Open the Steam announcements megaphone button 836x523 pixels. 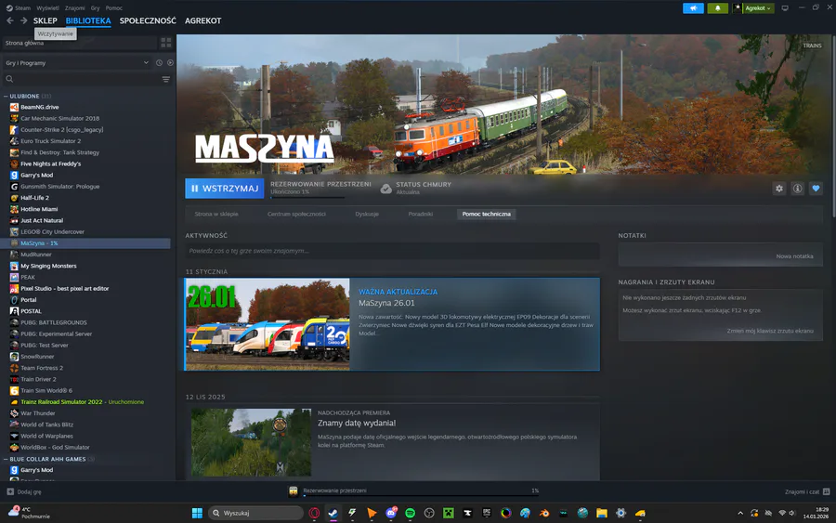(x=693, y=8)
